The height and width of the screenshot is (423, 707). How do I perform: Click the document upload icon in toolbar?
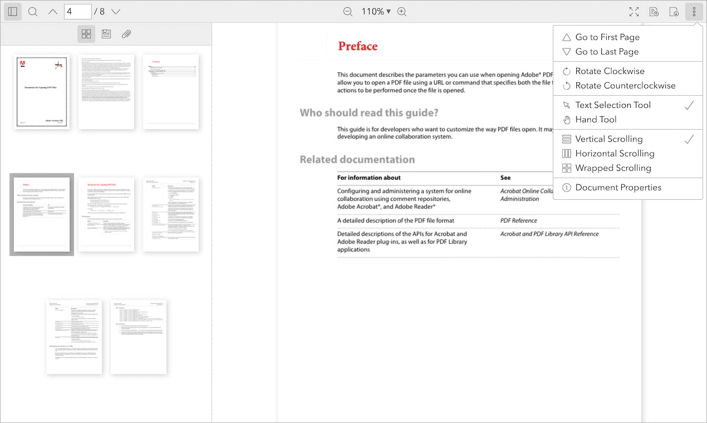coord(654,11)
